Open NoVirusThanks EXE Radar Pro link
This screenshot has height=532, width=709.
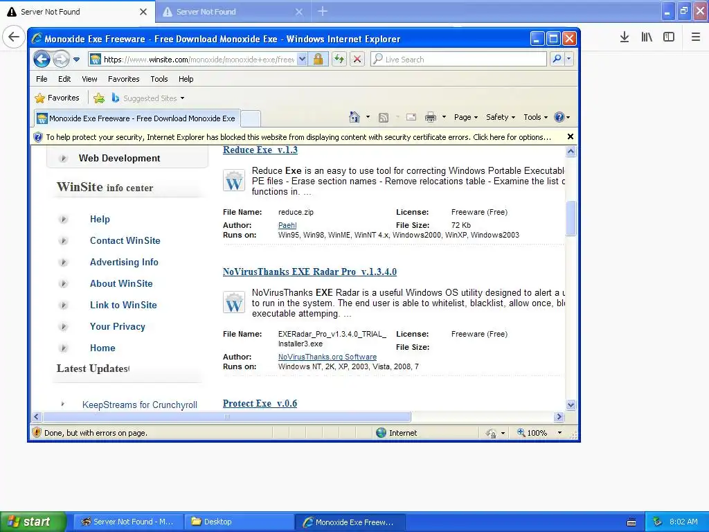coord(309,272)
